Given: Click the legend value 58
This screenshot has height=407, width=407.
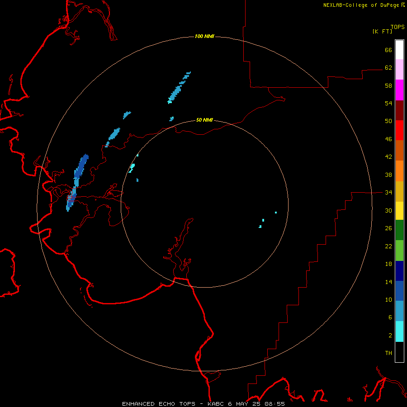Looking at the screenshot, I should click(388, 85).
